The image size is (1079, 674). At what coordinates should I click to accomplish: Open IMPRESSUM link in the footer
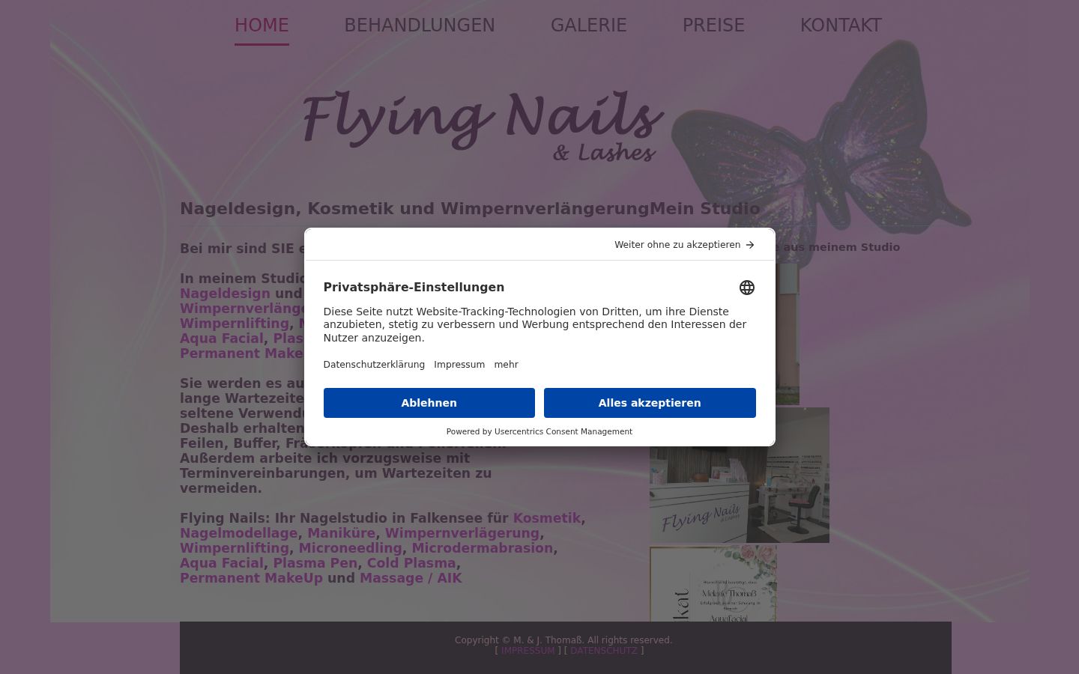pos(528,651)
